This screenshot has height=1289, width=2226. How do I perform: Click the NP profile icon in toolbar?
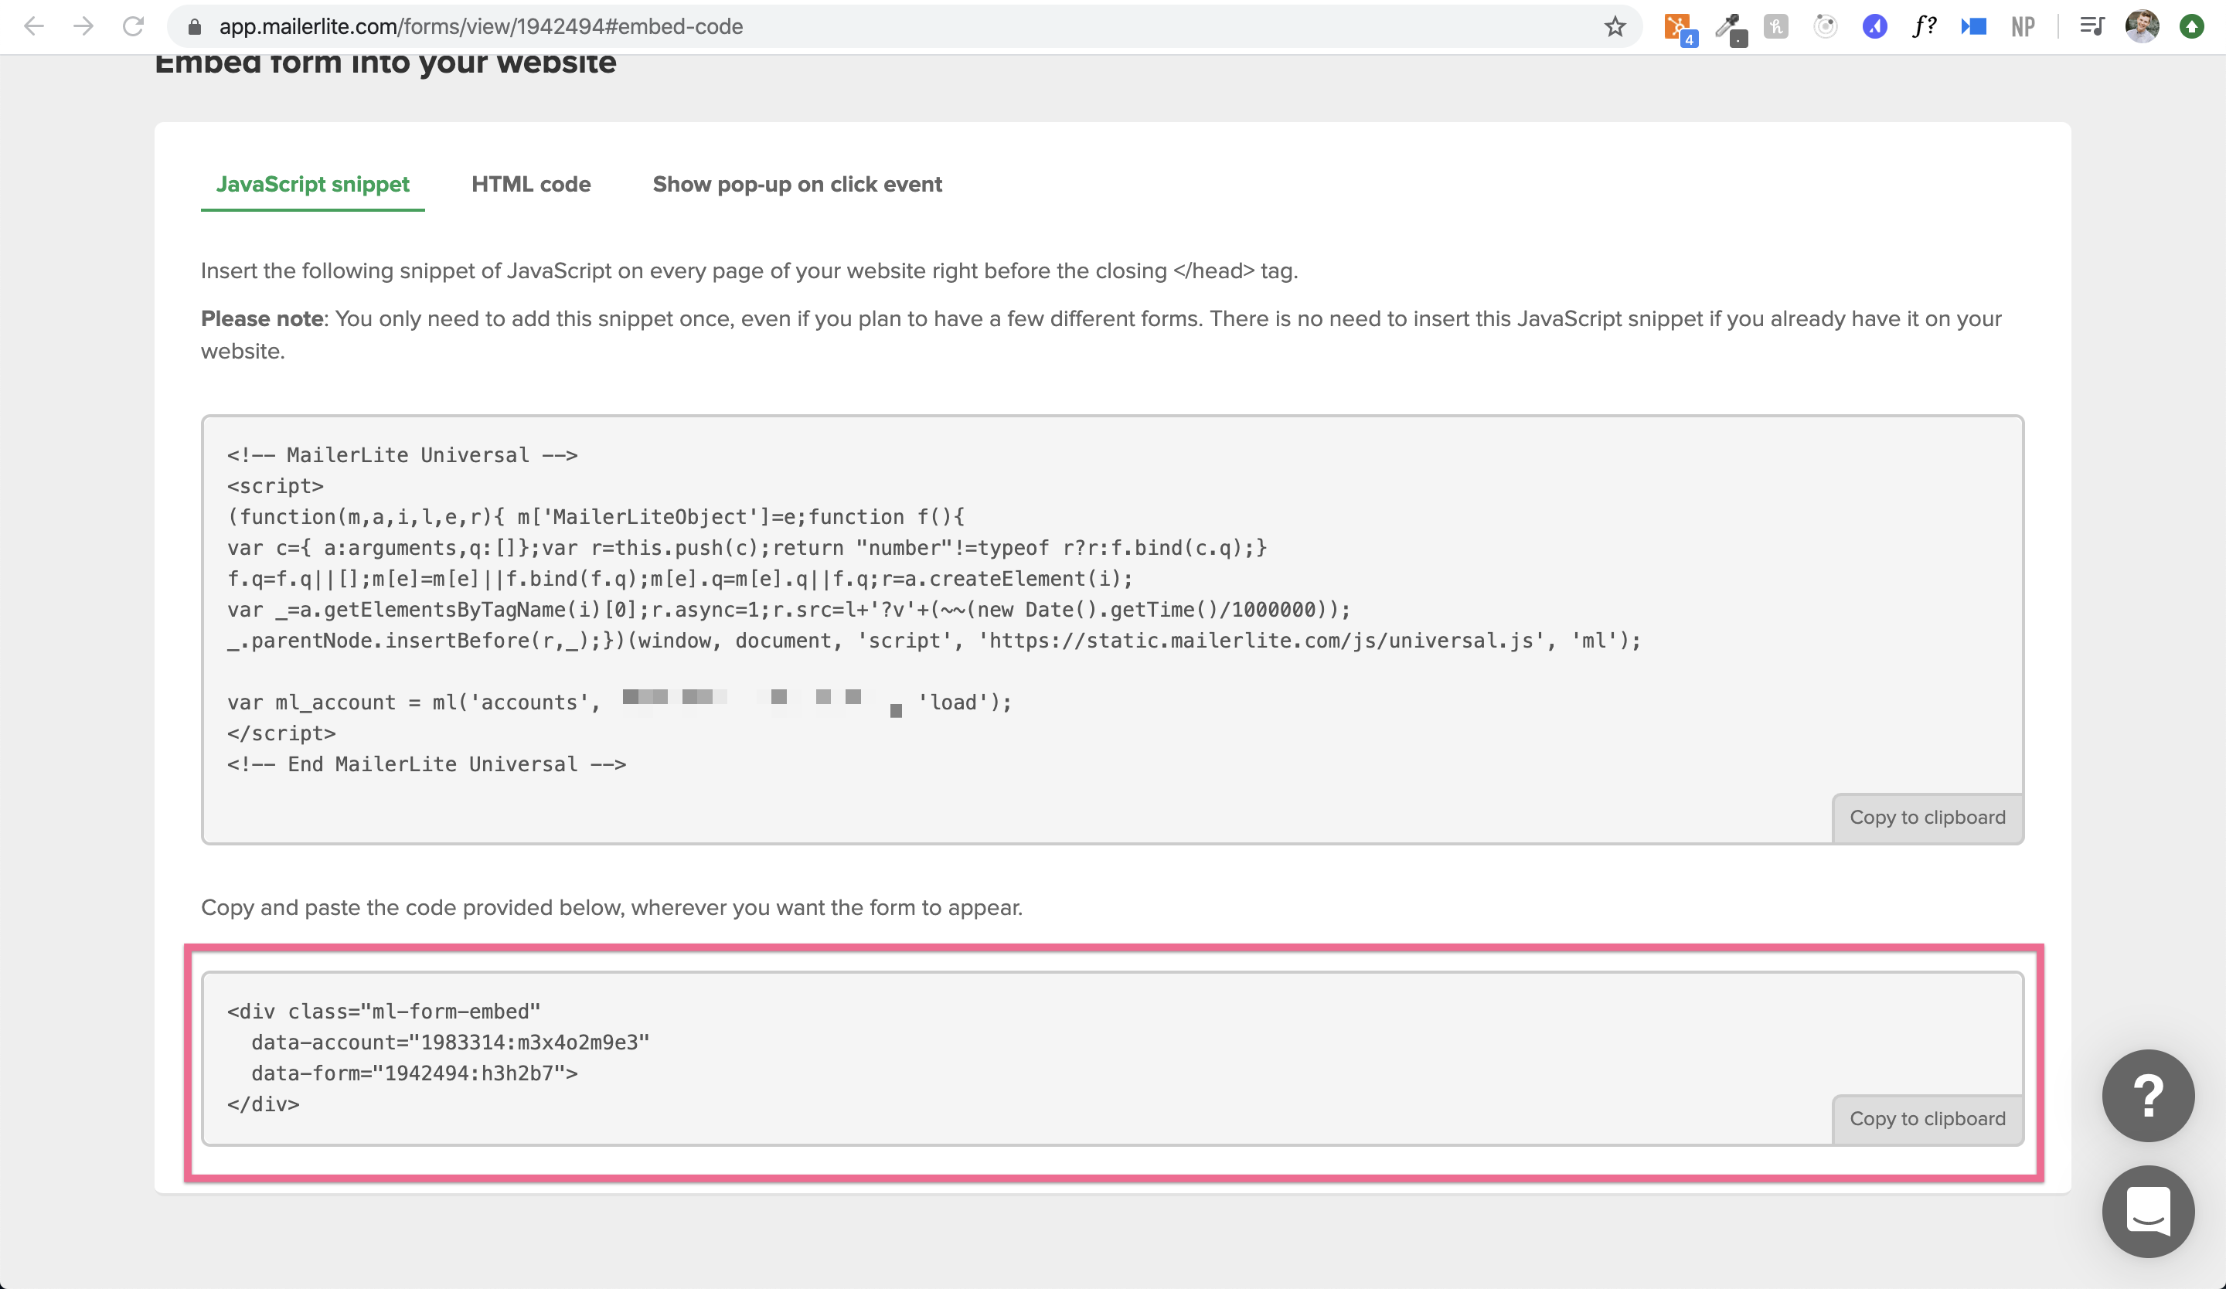click(x=2027, y=26)
